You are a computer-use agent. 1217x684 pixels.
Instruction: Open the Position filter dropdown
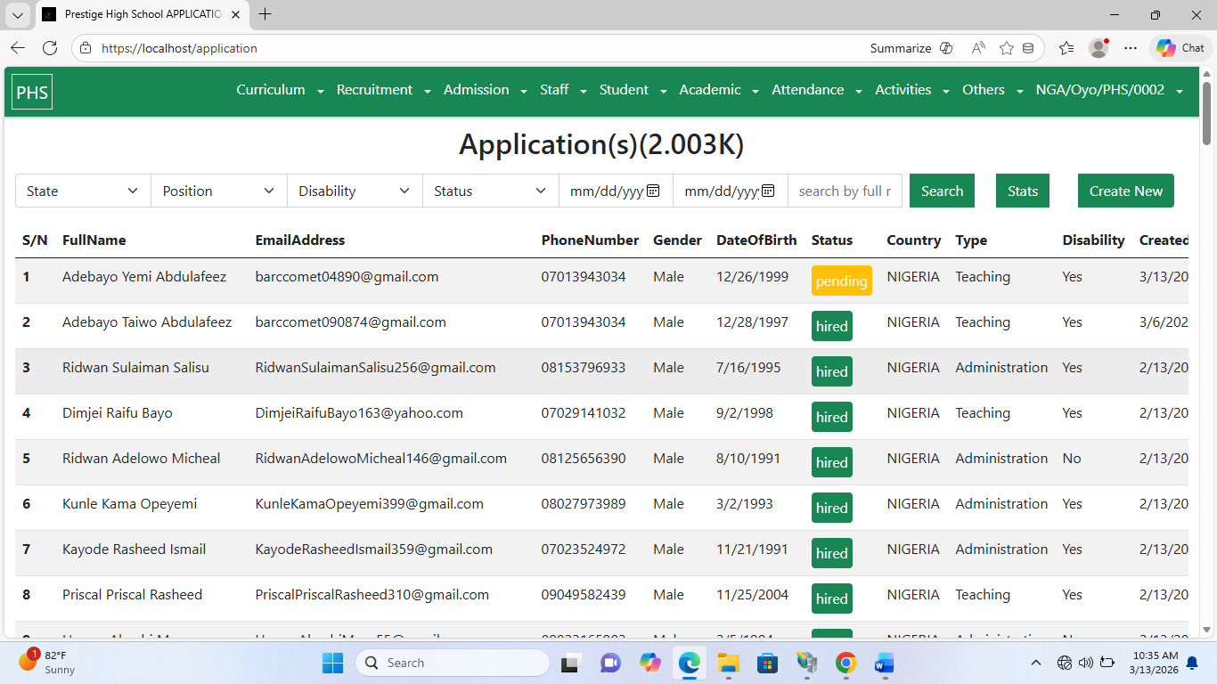point(219,191)
